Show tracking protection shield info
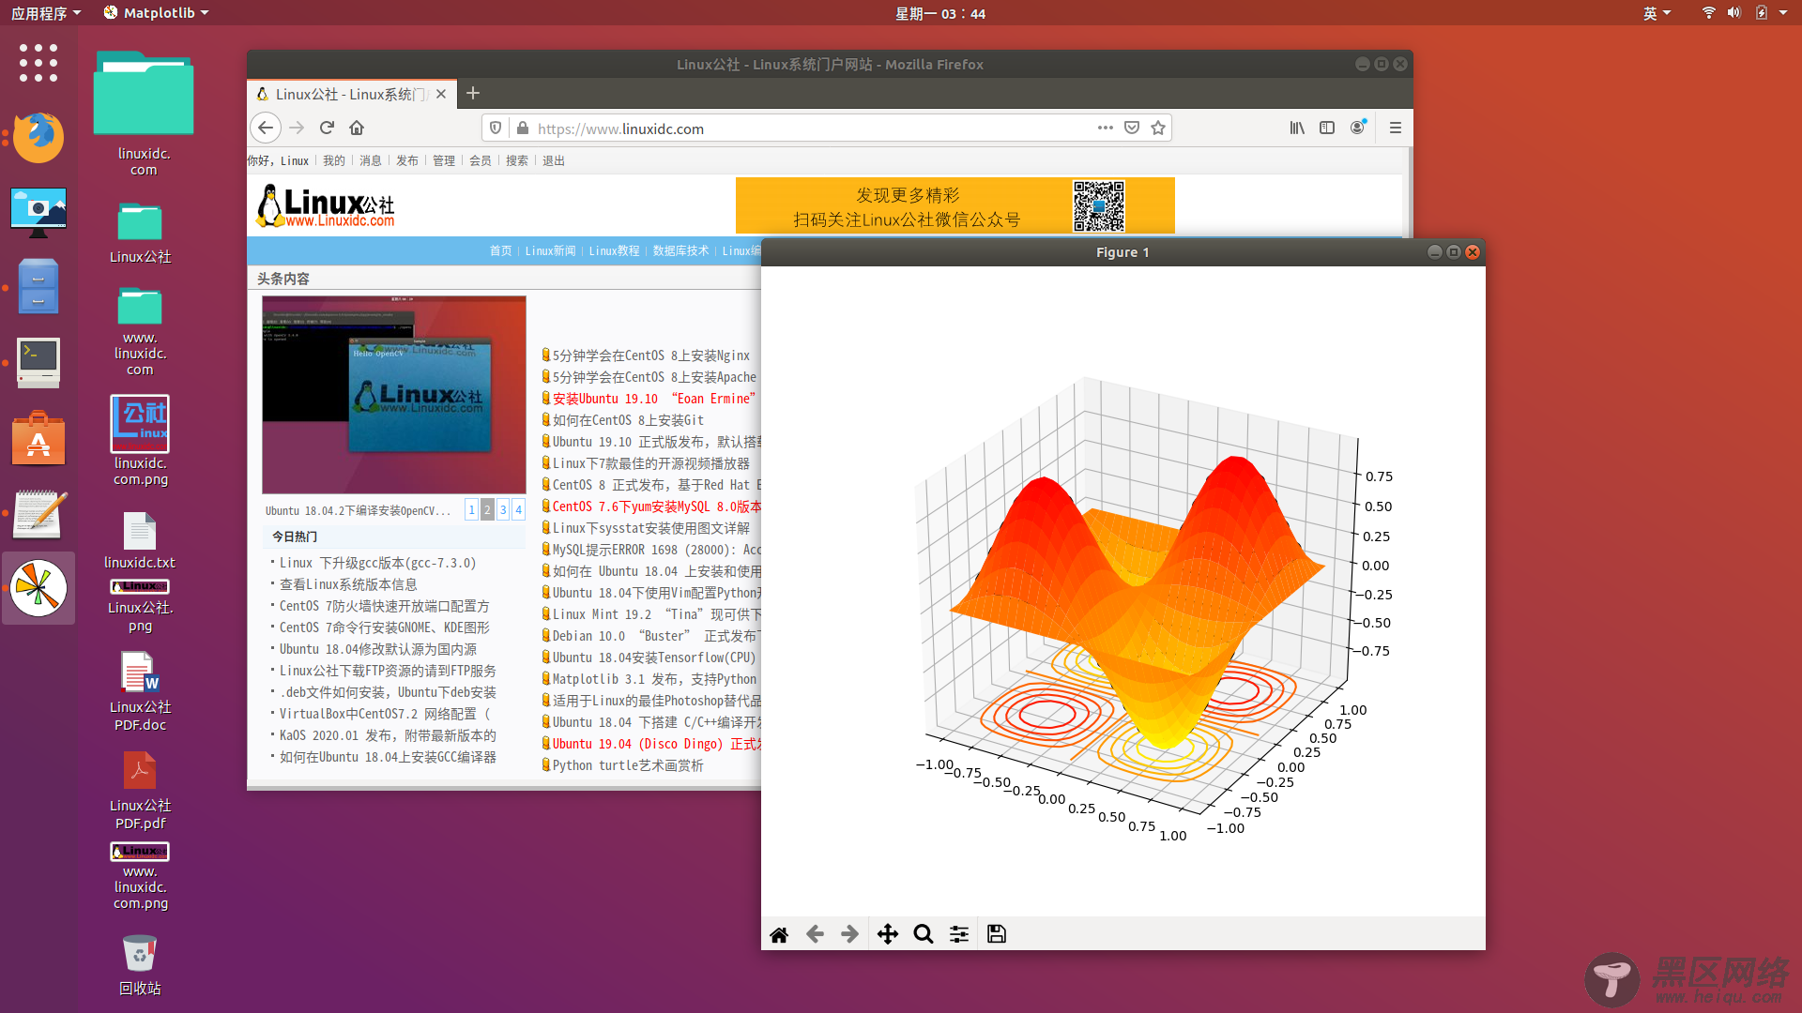The width and height of the screenshot is (1802, 1013). 496,128
